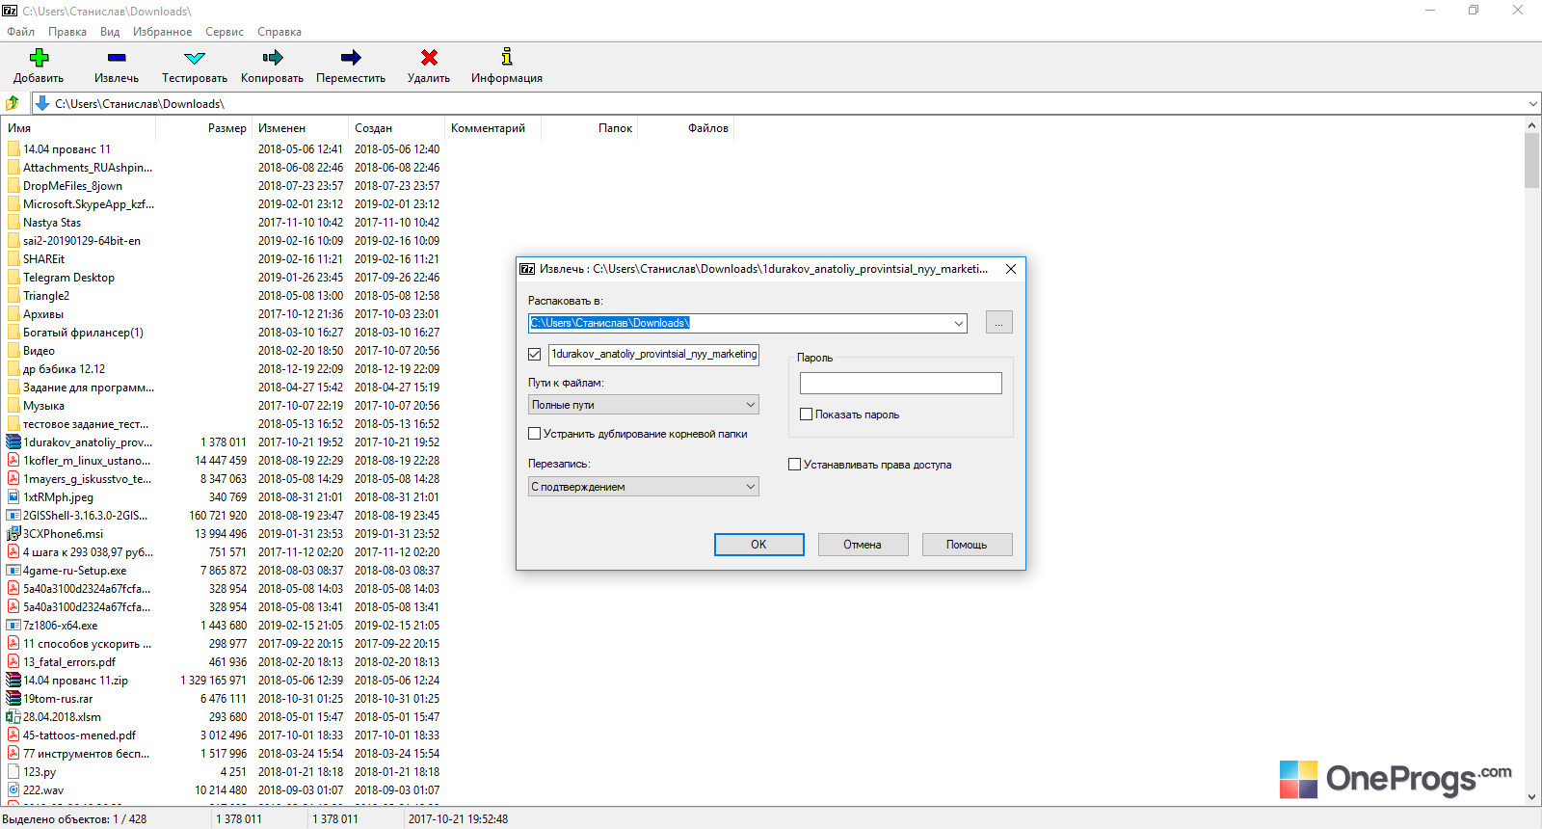Open the Распаковать в path dropdown
The width and height of the screenshot is (1542, 829).
(959, 323)
